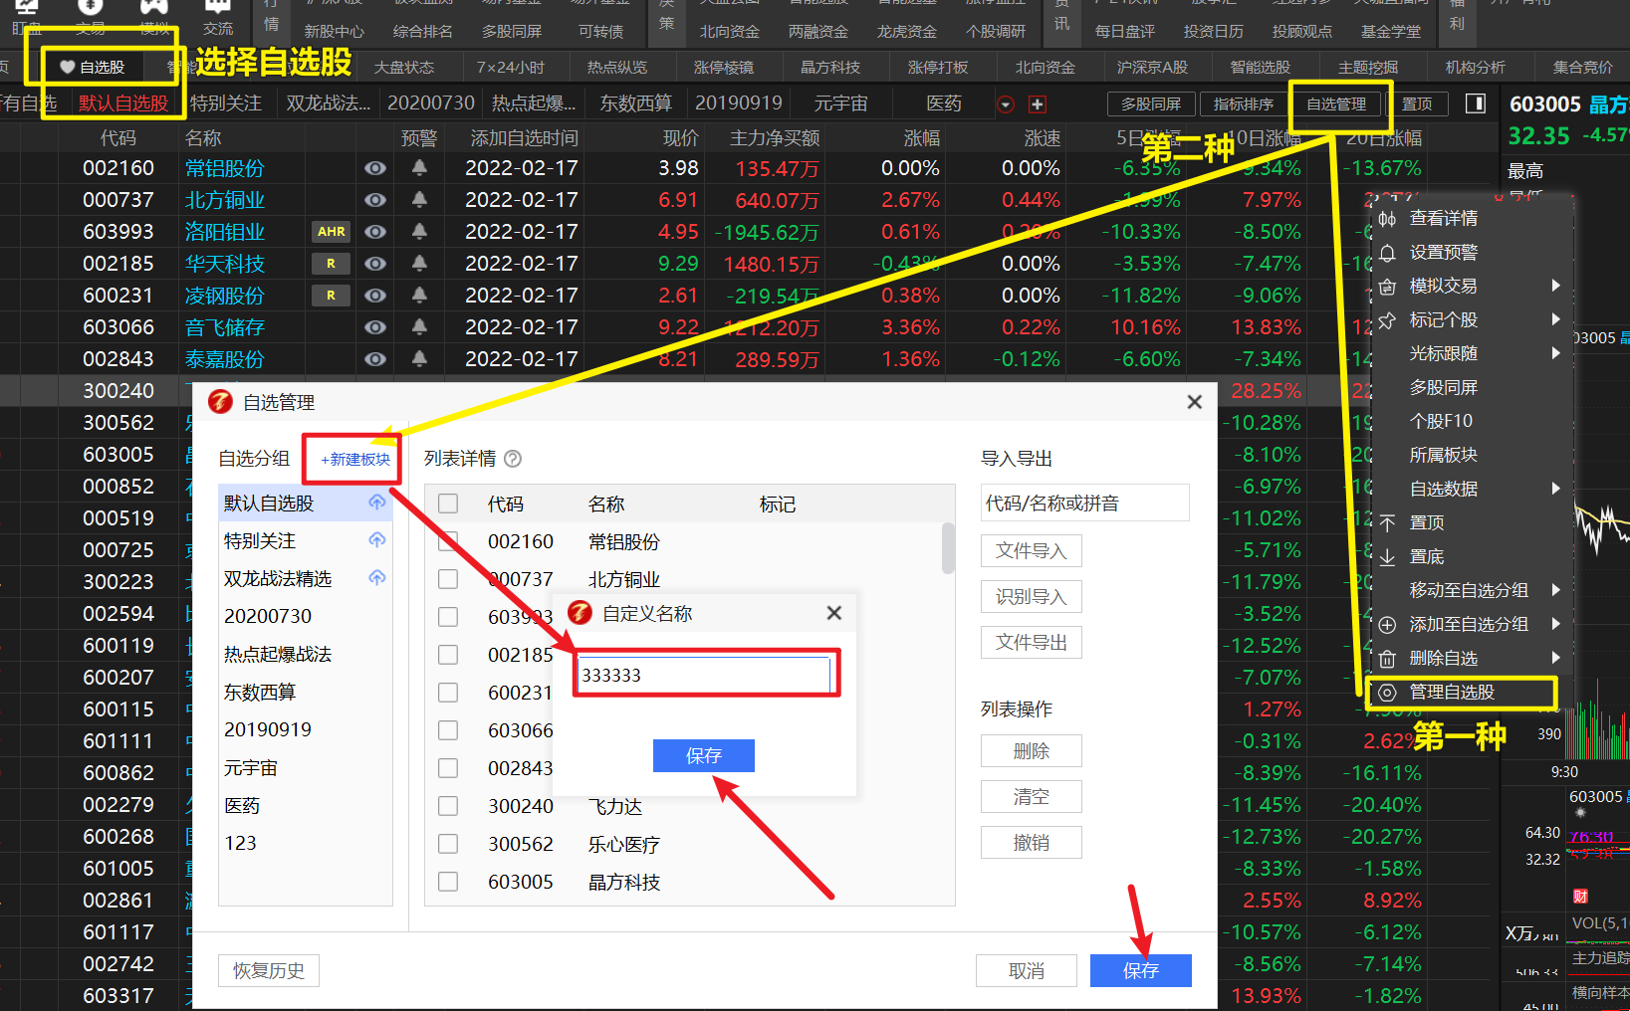The image size is (1630, 1011).
Task: Click 保存 in the 自定义名称 dialog
Action: (703, 755)
